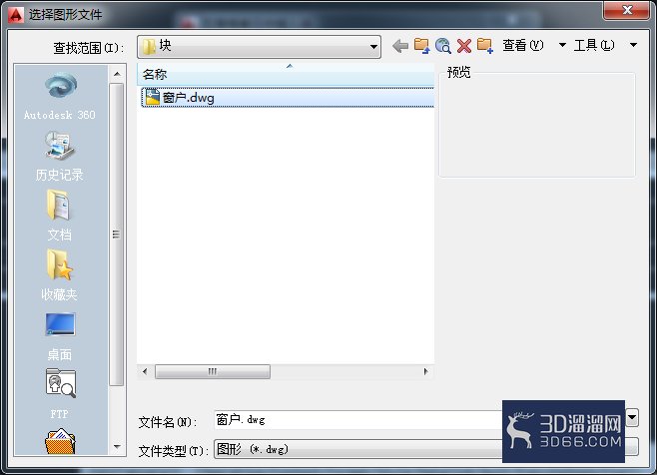Image resolution: width=657 pixels, height=475 pixels.
Task: Go to the 文档 documents folder
Action: tap(60, 216)
